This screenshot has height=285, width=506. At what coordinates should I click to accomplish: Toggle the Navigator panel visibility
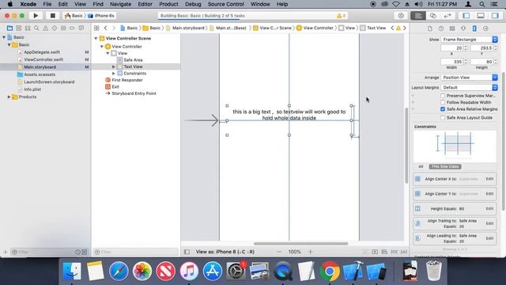point(466,16)
